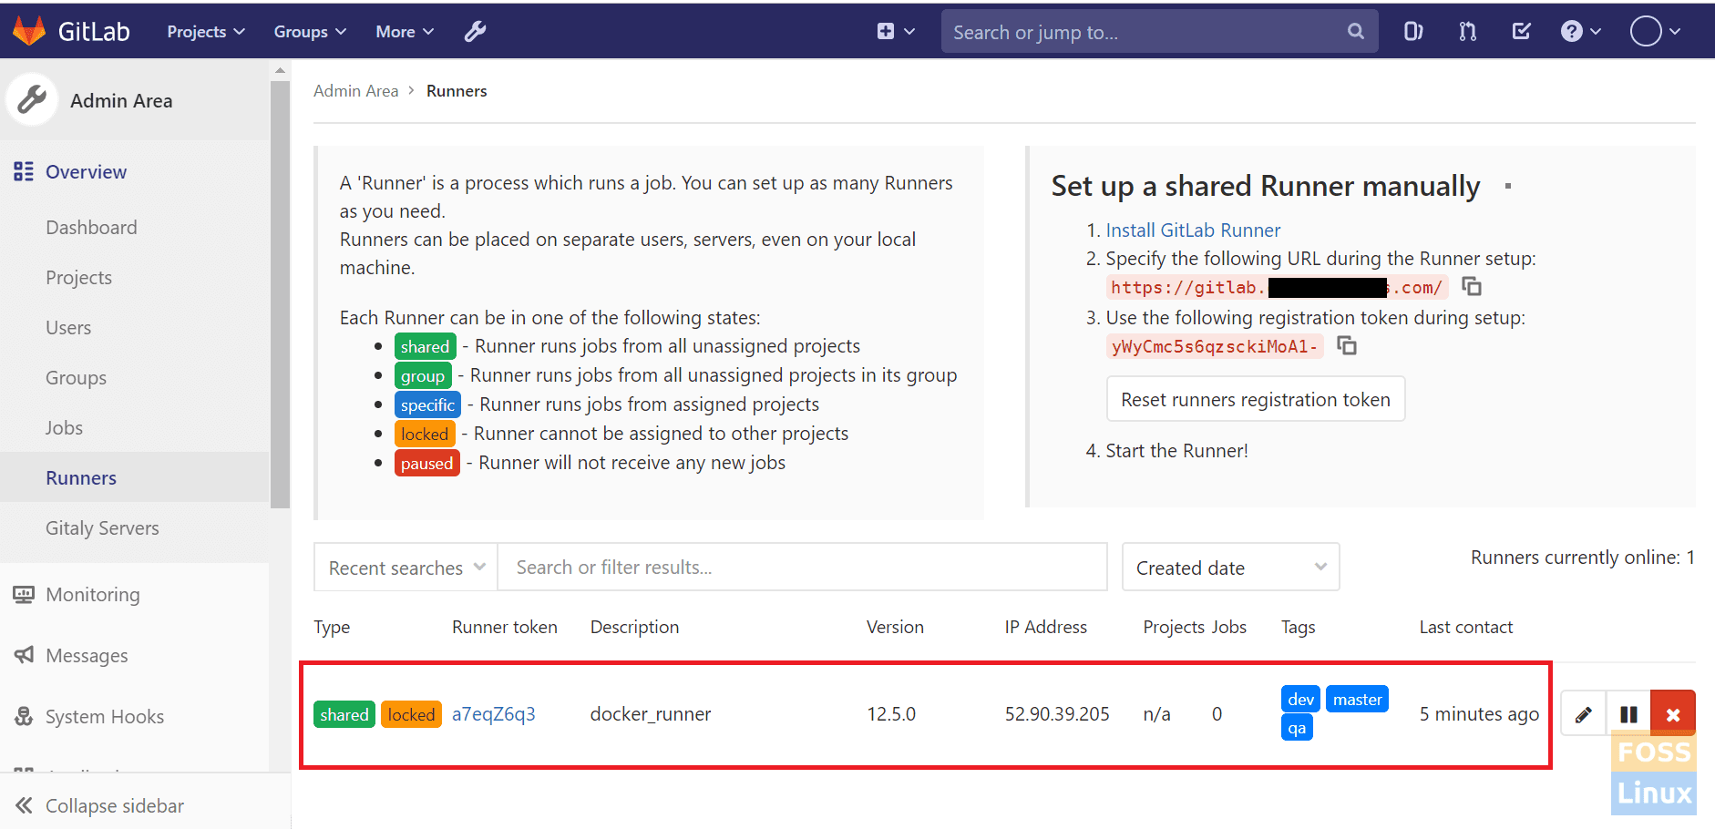
Task: Click the docker_runner description text
Action: [x=651, y=714]
